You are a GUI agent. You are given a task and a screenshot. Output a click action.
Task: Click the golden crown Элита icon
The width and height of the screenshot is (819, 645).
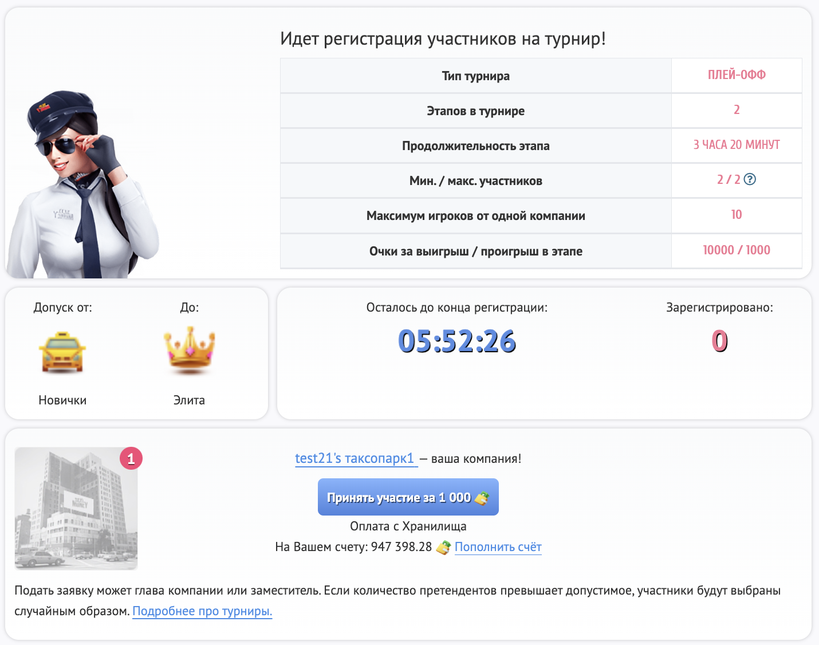[x=190, y=348]
